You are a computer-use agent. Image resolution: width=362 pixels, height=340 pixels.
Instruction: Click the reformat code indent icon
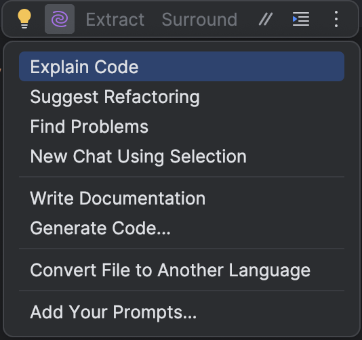click(301, 19)
